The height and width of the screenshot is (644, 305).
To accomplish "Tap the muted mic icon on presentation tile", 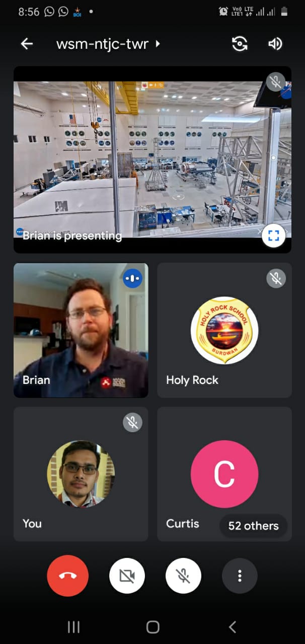I will 275,82.
